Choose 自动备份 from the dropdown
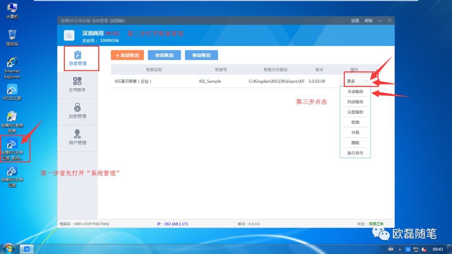 [355, 102]
